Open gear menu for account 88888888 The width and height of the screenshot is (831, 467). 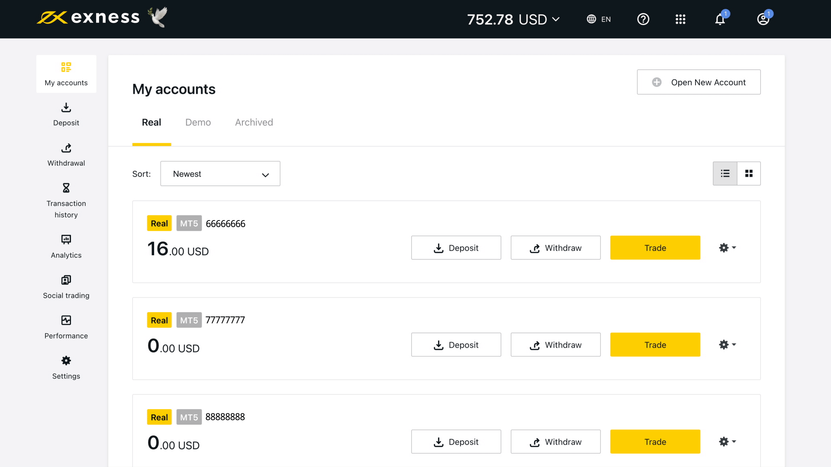[728, 441]
